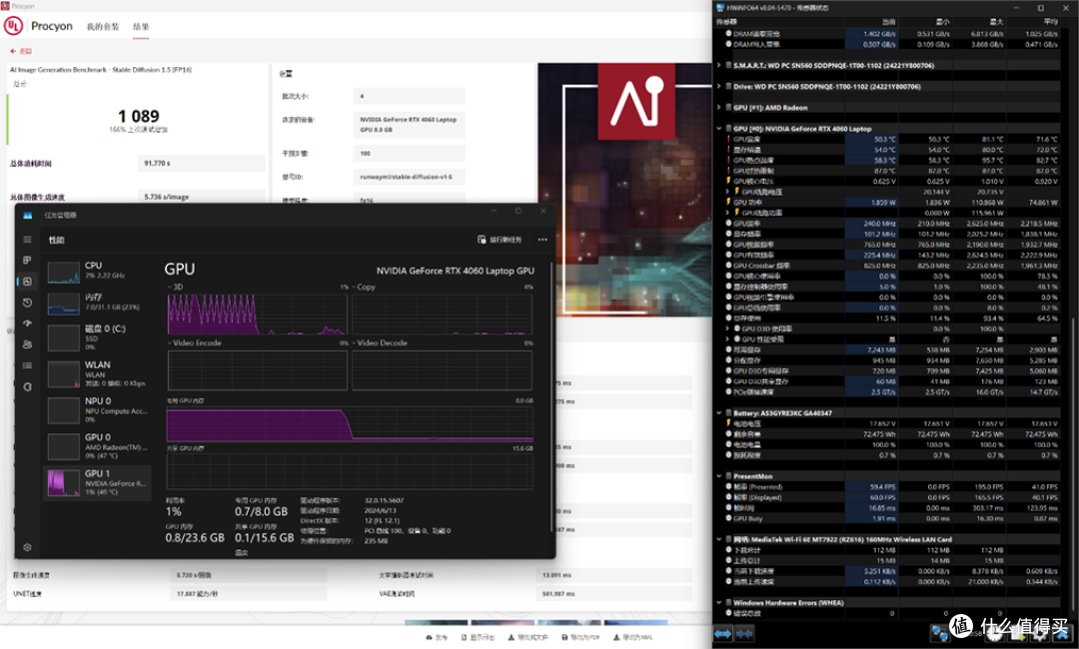The height and width of the screenshot is (649, 1079).
Task: Select the WLAN performance entry
Action: (x=98, y=374)
